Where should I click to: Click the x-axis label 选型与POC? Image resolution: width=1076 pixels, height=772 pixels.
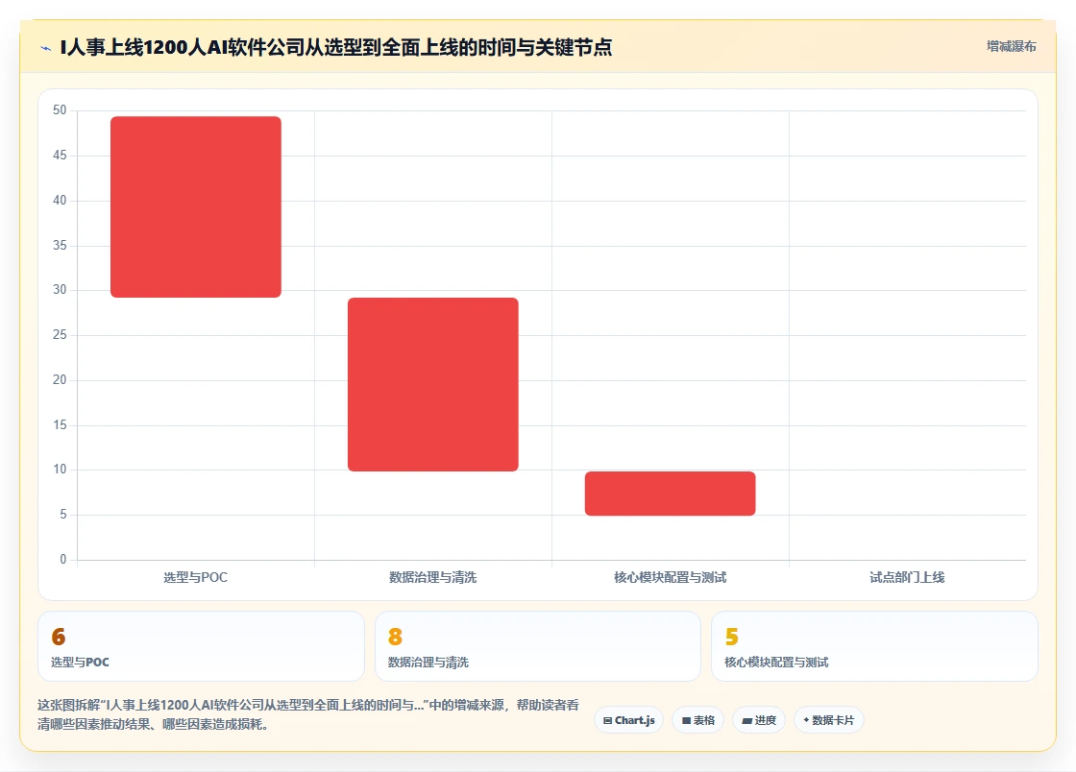tap(196, 577)
